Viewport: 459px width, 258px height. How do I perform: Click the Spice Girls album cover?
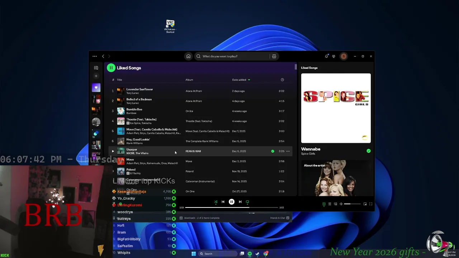336,108
